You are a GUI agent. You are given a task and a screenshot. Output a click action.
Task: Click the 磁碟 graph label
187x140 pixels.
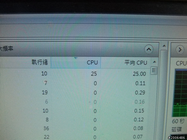pos(176,129)
